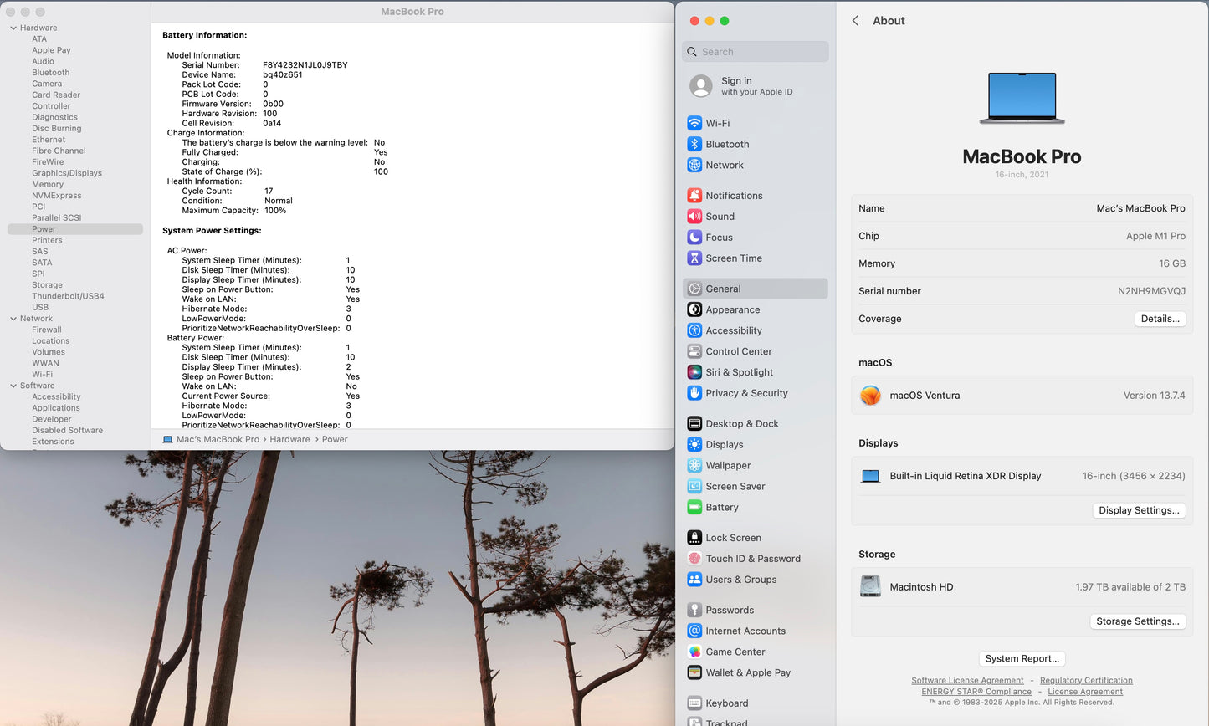Select Memory in the Hardware list
The height and width of the screenshot is (726, 1209).
[48, 184]
